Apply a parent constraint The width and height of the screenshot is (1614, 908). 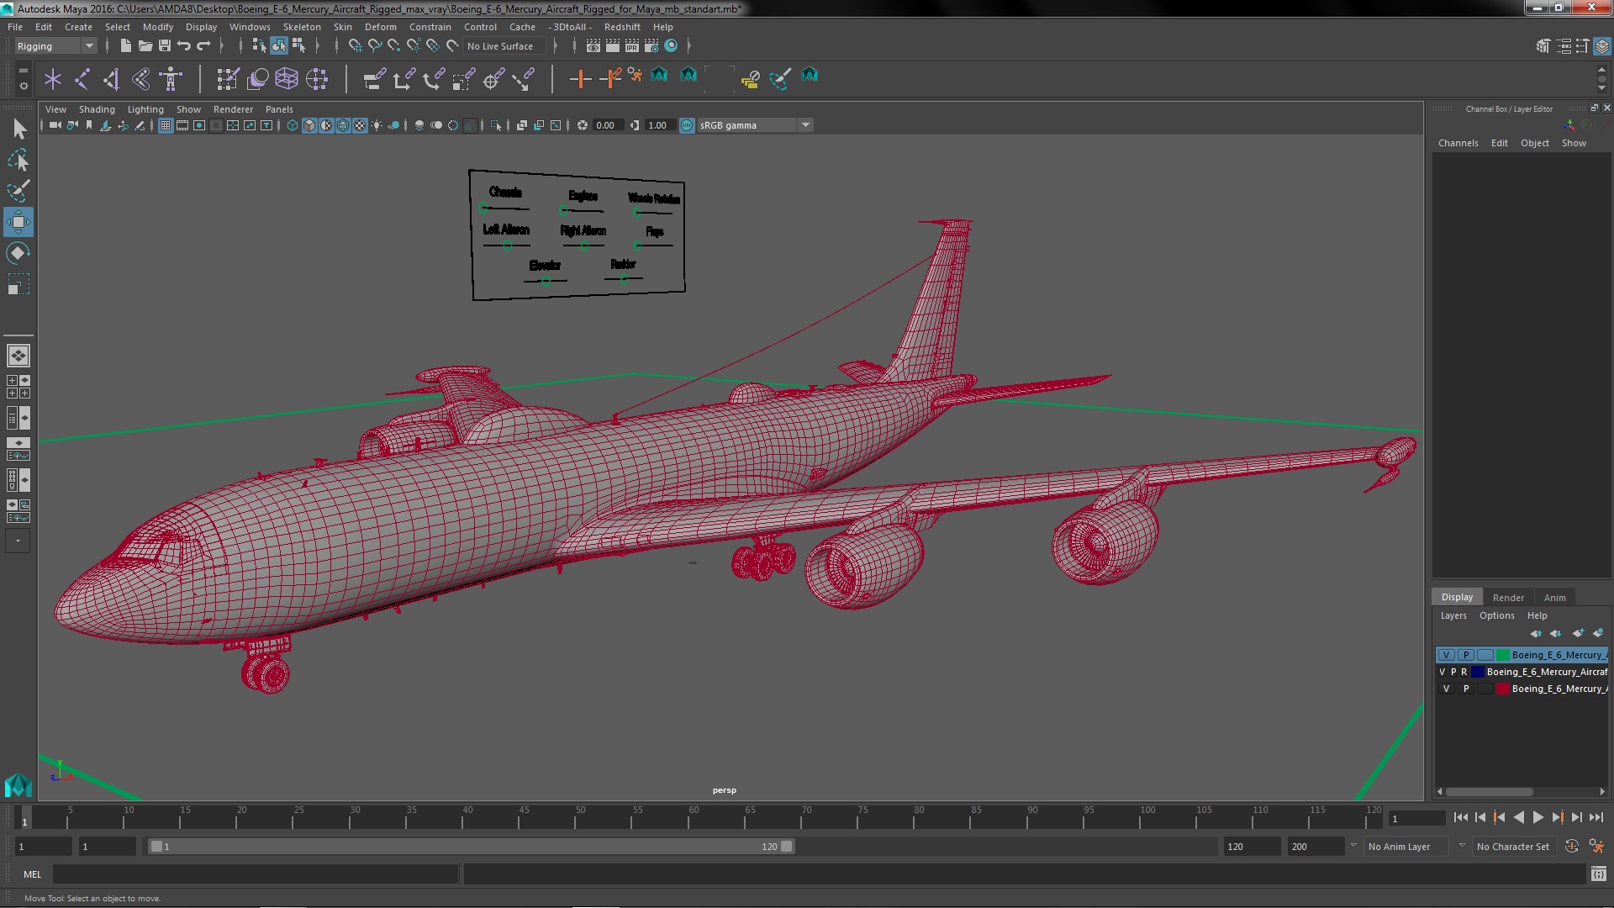[x=375, y=79]
